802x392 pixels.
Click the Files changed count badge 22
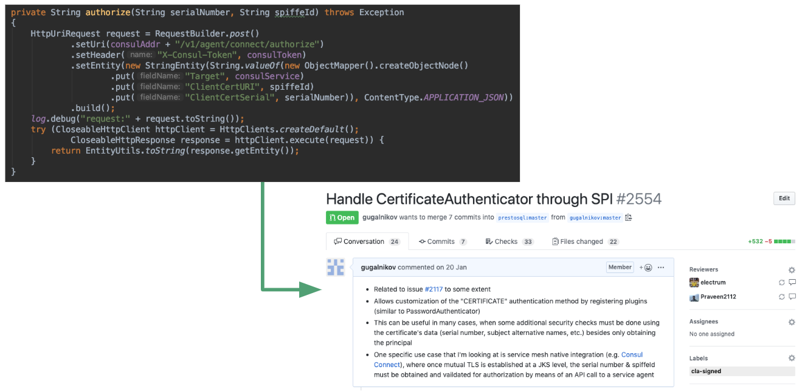tap(613, 242)
